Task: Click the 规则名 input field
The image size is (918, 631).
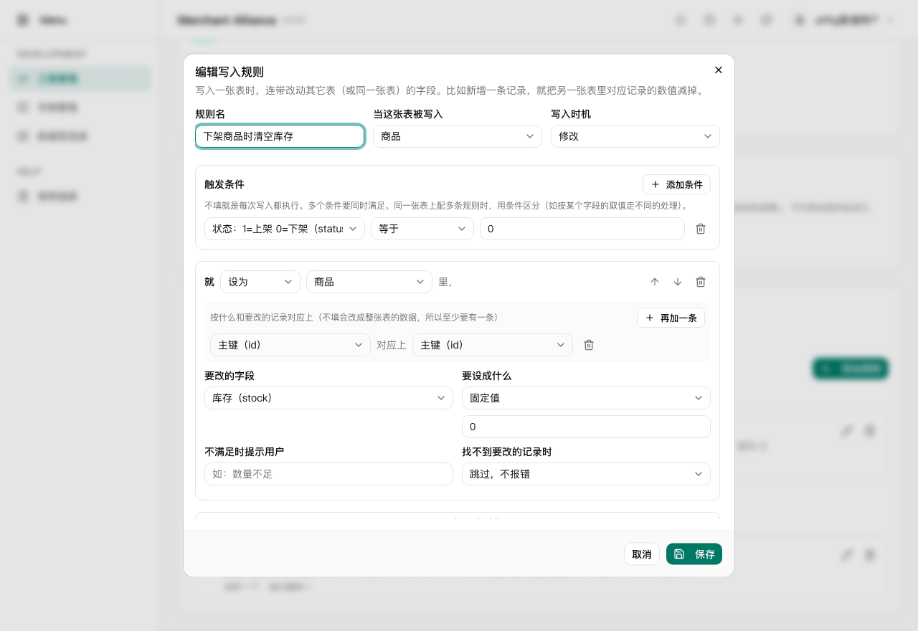Action: point(280,136)
